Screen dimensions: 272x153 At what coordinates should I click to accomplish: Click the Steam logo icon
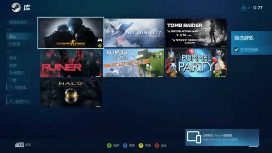pyautogui.click(x=16, y=7)
